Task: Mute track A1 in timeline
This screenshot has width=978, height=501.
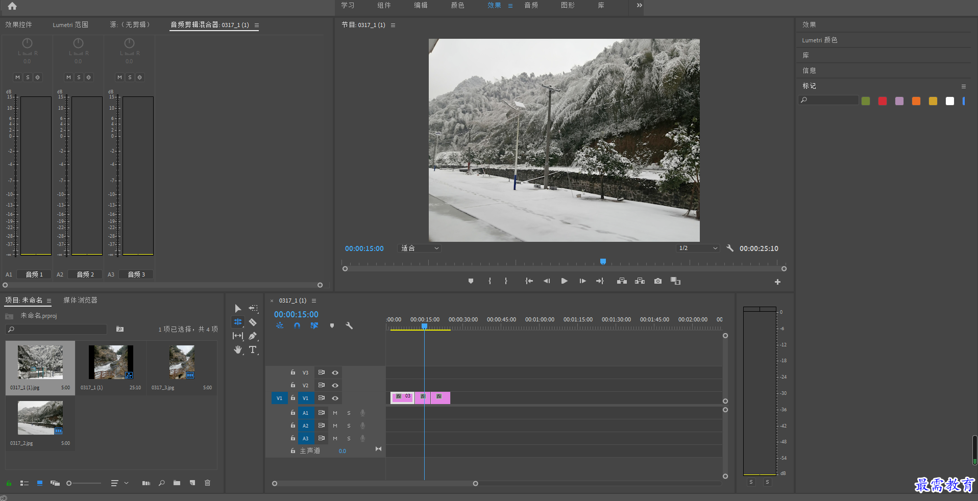Action: click(x=335, y=413)
